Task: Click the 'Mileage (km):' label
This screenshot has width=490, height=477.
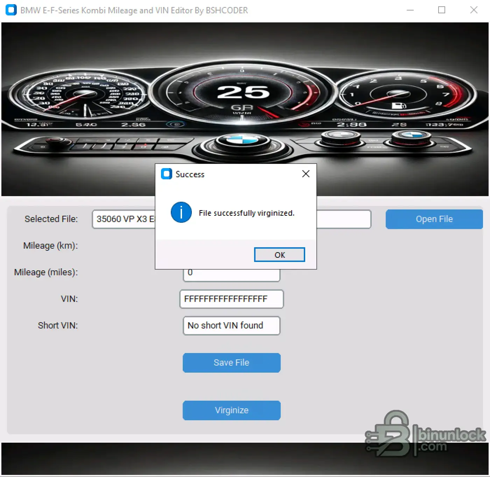Action: [50, 246]
